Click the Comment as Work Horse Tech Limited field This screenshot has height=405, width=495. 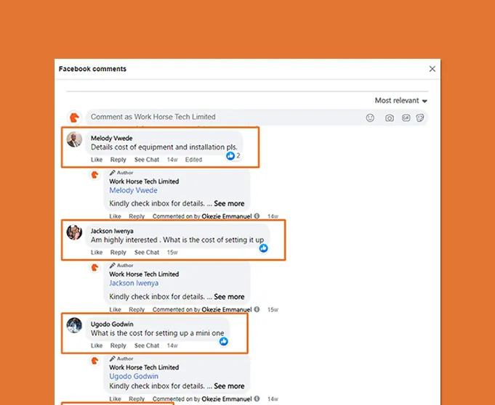click(x=257, y=118)
